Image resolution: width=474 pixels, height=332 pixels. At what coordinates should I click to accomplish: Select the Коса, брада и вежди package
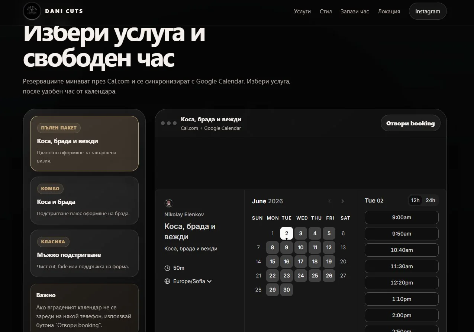coord(84,144)
